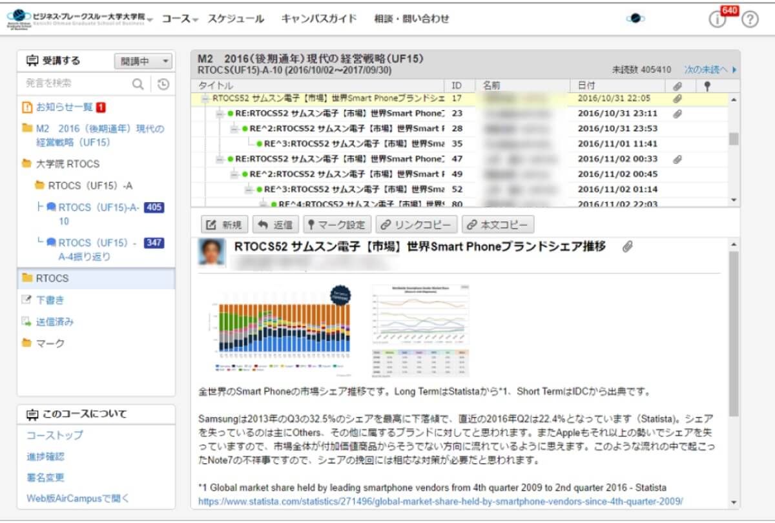The height and width of the screenshot is (523, 775).
Task: Click the message body scrollbar thumb
Action: tap(734, 334)
